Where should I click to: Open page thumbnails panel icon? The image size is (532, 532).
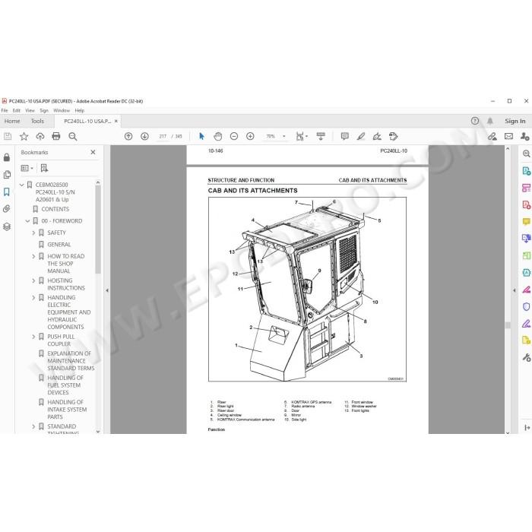pyautogui.click(x=7, y=175)
